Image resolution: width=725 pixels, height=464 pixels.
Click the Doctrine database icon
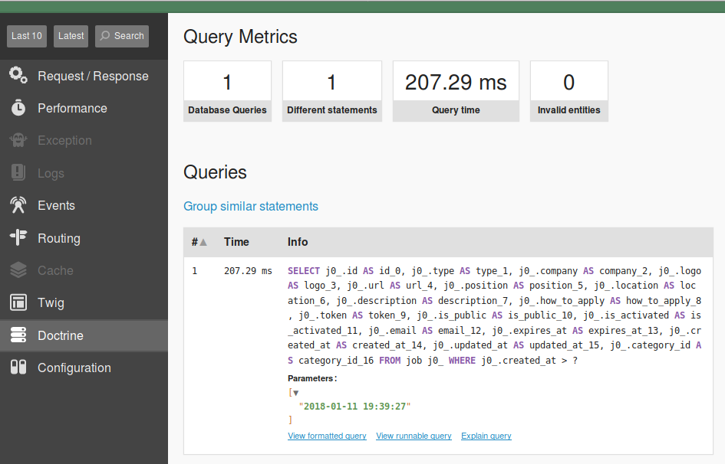pyautogui.click(x=18, y=335)
